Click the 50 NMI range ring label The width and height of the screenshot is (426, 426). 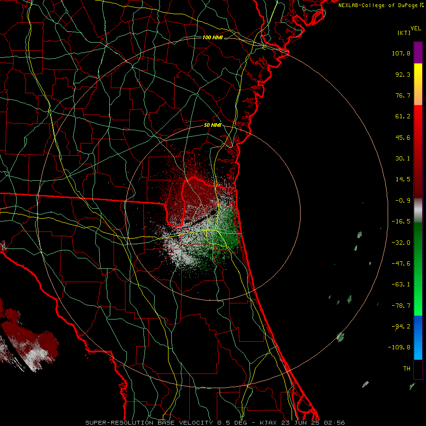(x=213, y=125)
